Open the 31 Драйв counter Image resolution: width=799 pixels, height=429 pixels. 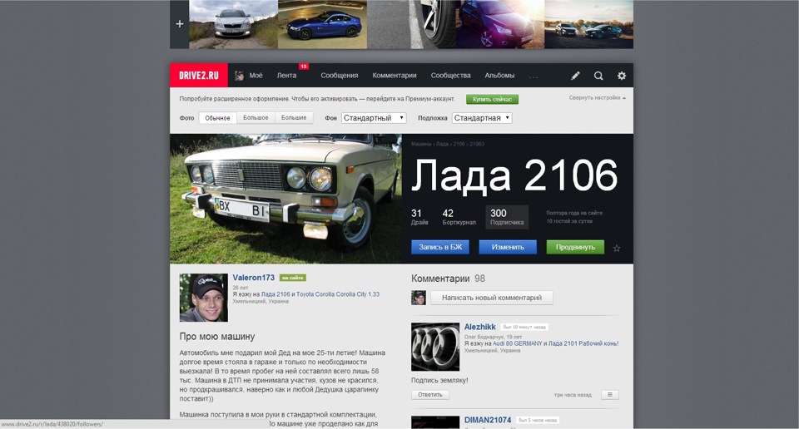click(419, 217)
